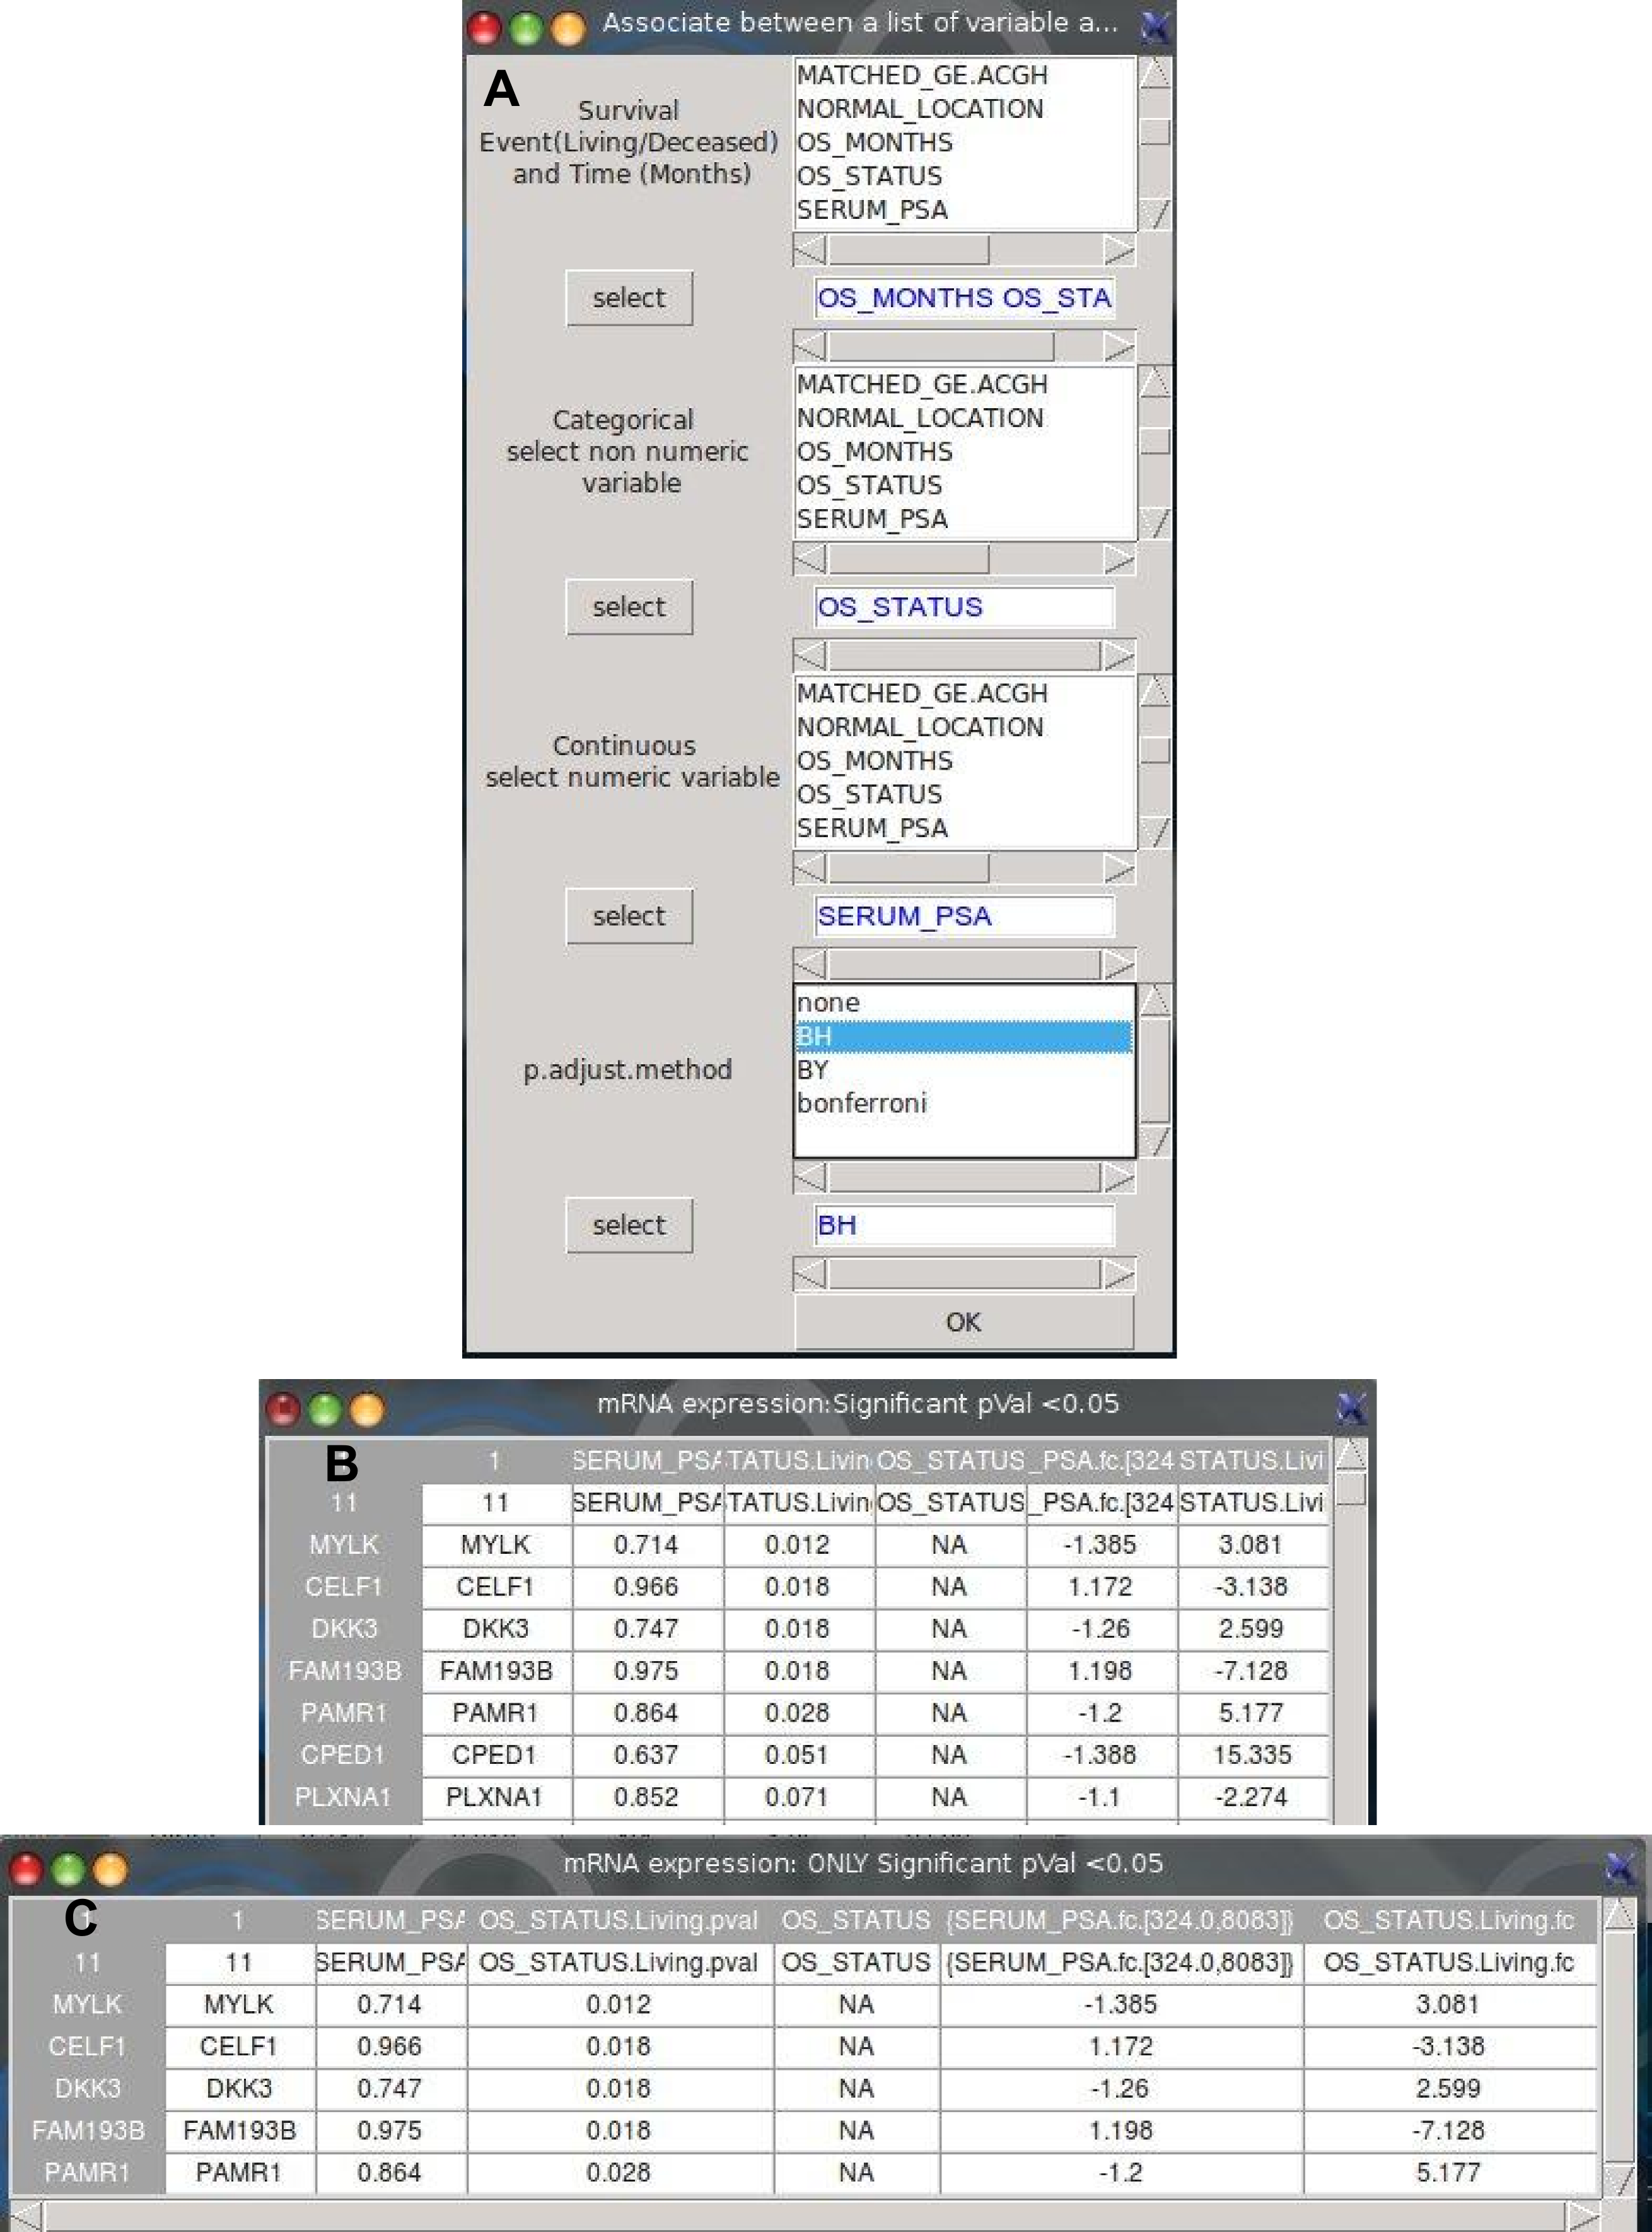Select the BY adjustment method
Image resolution: width=1652 pixels, height=2232 pixels.
point(813,1071)
